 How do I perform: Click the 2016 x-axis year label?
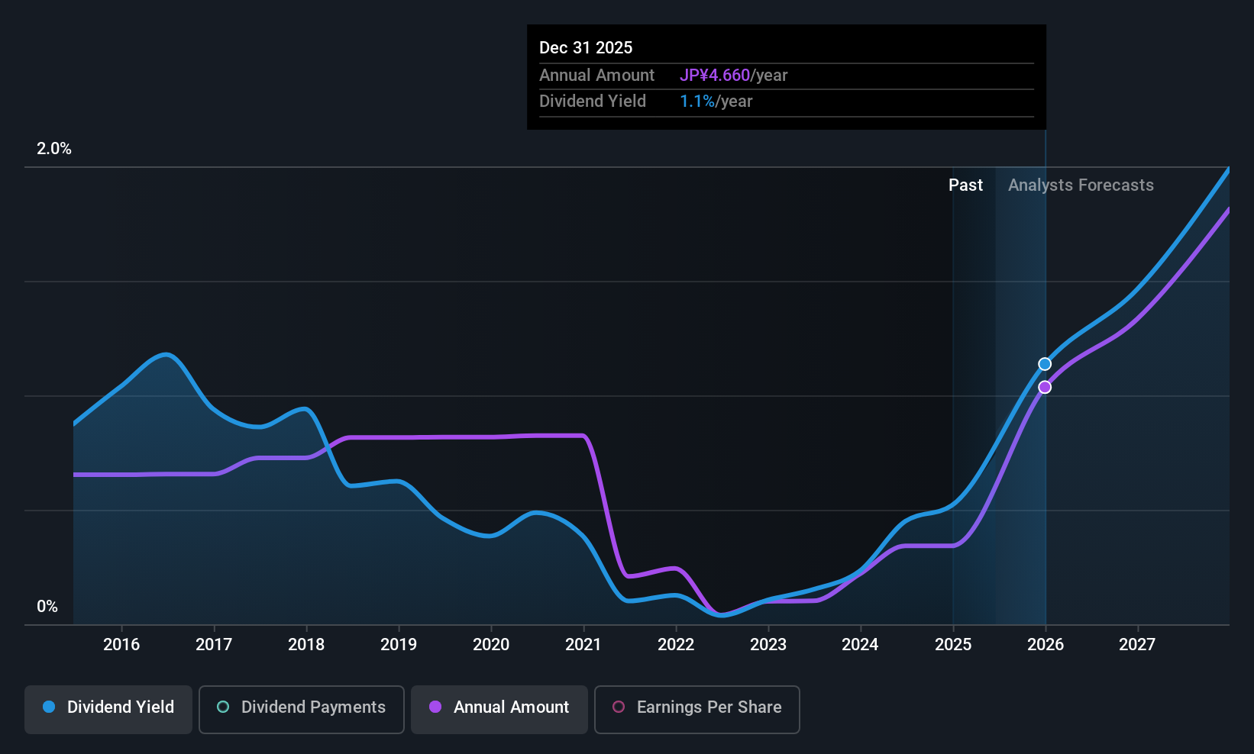(x=121, y=645)
